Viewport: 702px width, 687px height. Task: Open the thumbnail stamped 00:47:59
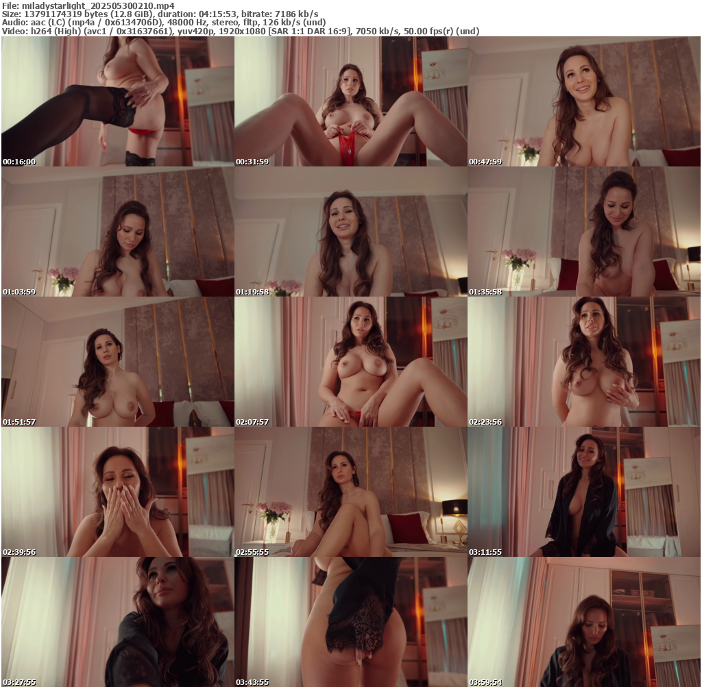584,101
